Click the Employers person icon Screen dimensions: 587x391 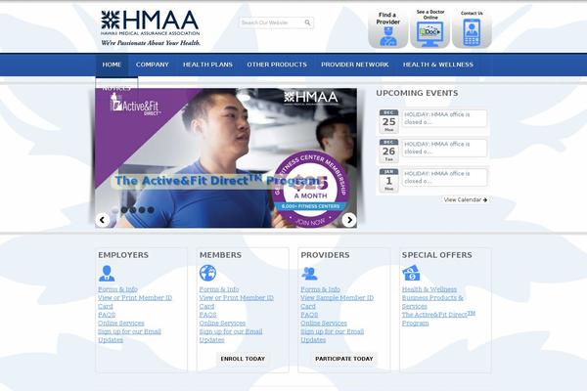pyautogui.click(x=107, y=273)
